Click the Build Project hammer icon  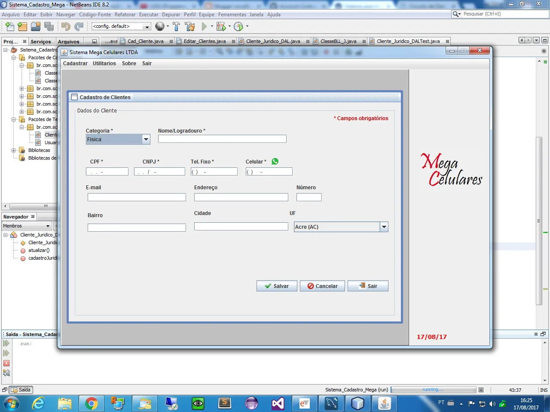coord(176,27)
